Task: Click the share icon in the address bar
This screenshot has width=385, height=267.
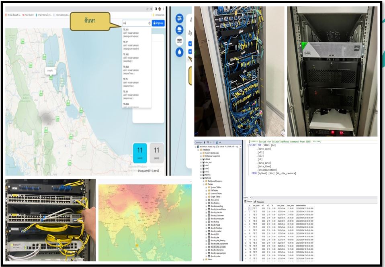Action: pos(147,9)
